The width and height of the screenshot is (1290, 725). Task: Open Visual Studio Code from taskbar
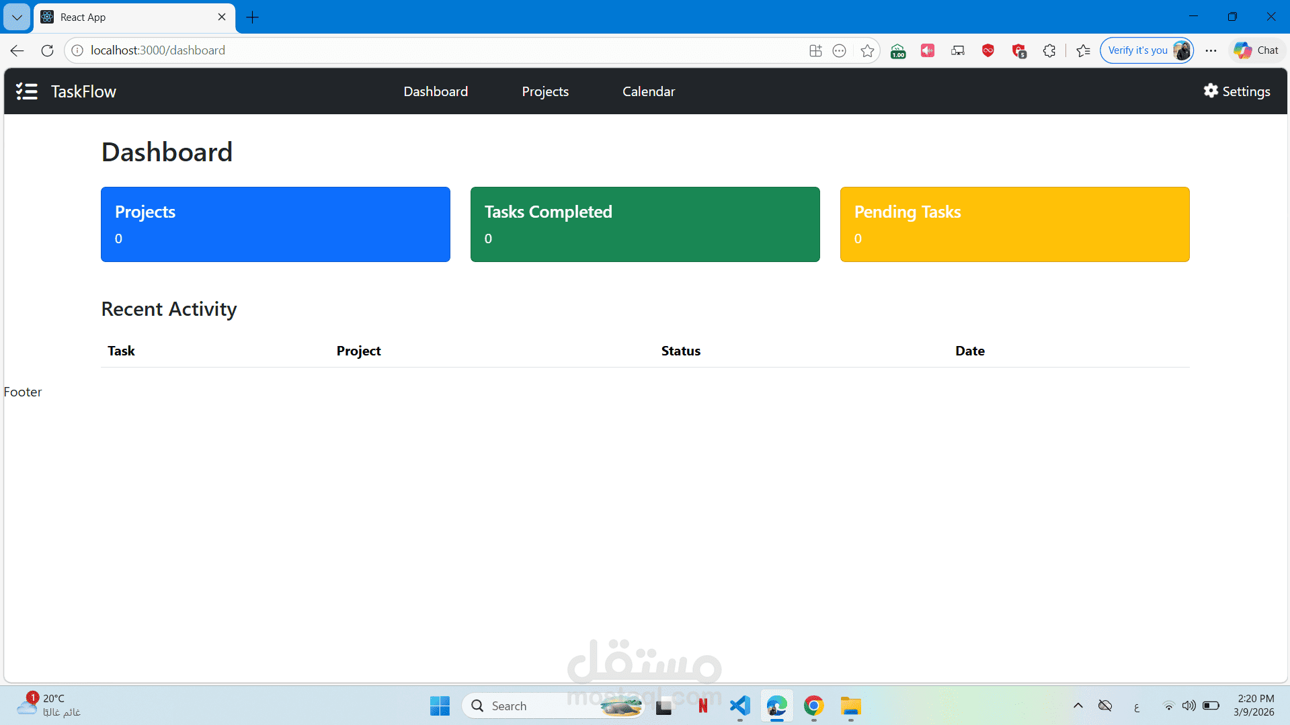tap(739, 706)
